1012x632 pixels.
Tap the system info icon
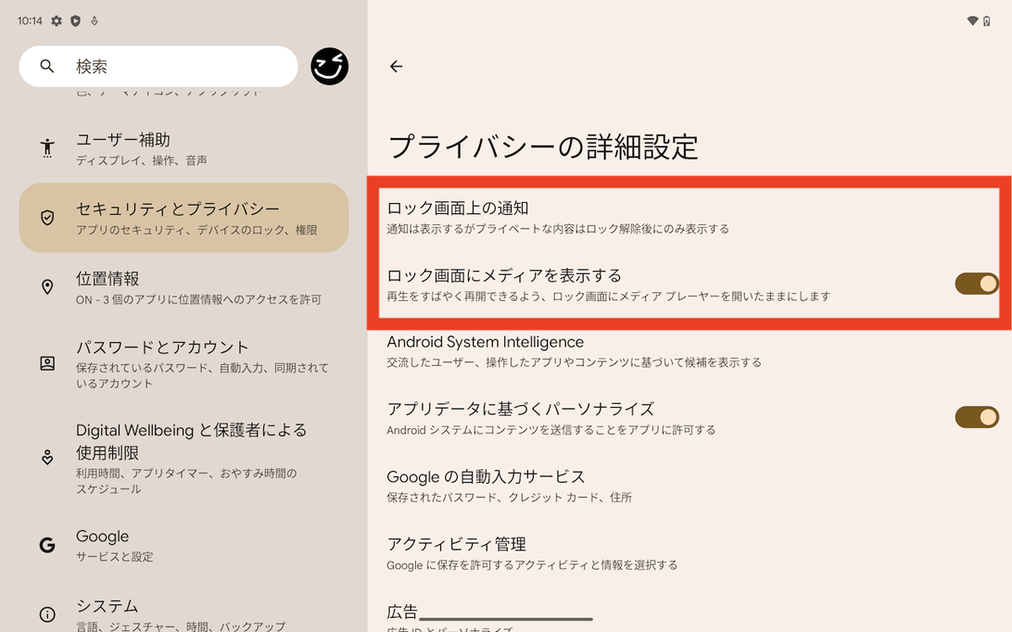(47, 614)
